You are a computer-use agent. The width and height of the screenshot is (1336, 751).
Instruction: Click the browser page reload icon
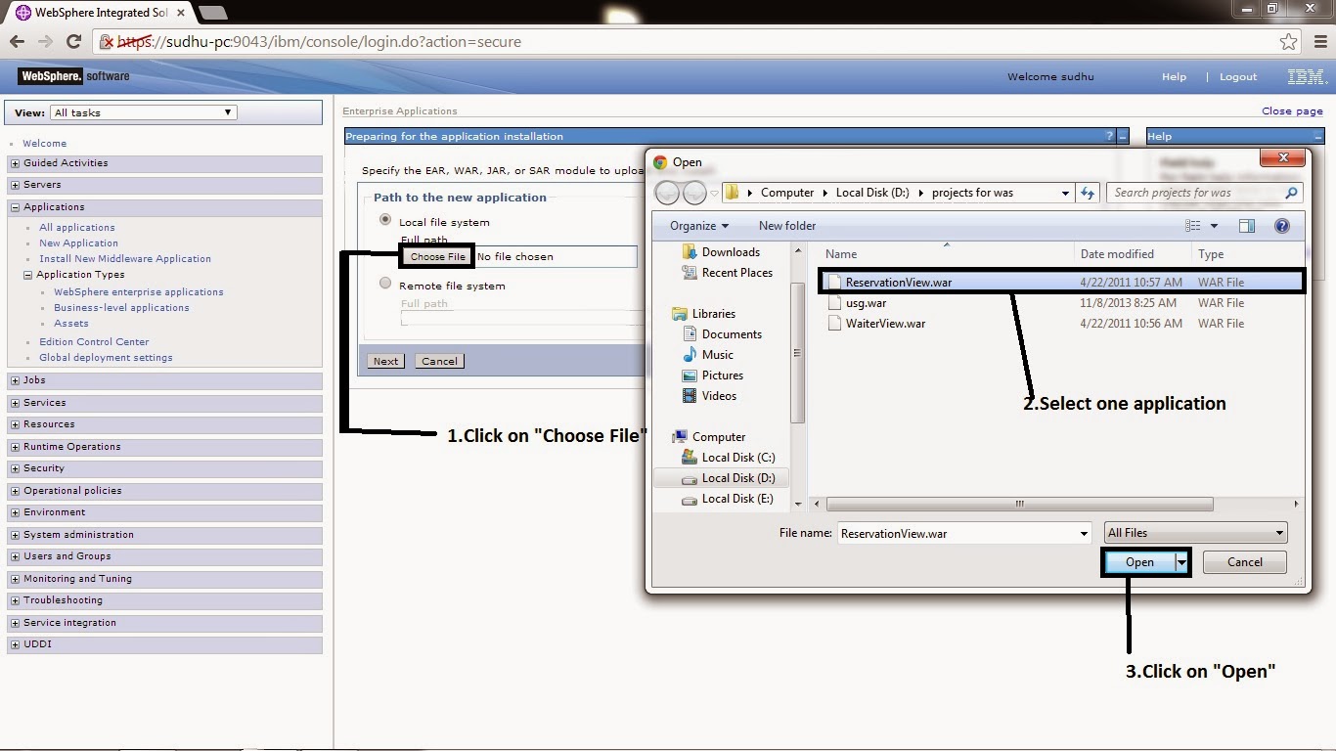point(73,41)
